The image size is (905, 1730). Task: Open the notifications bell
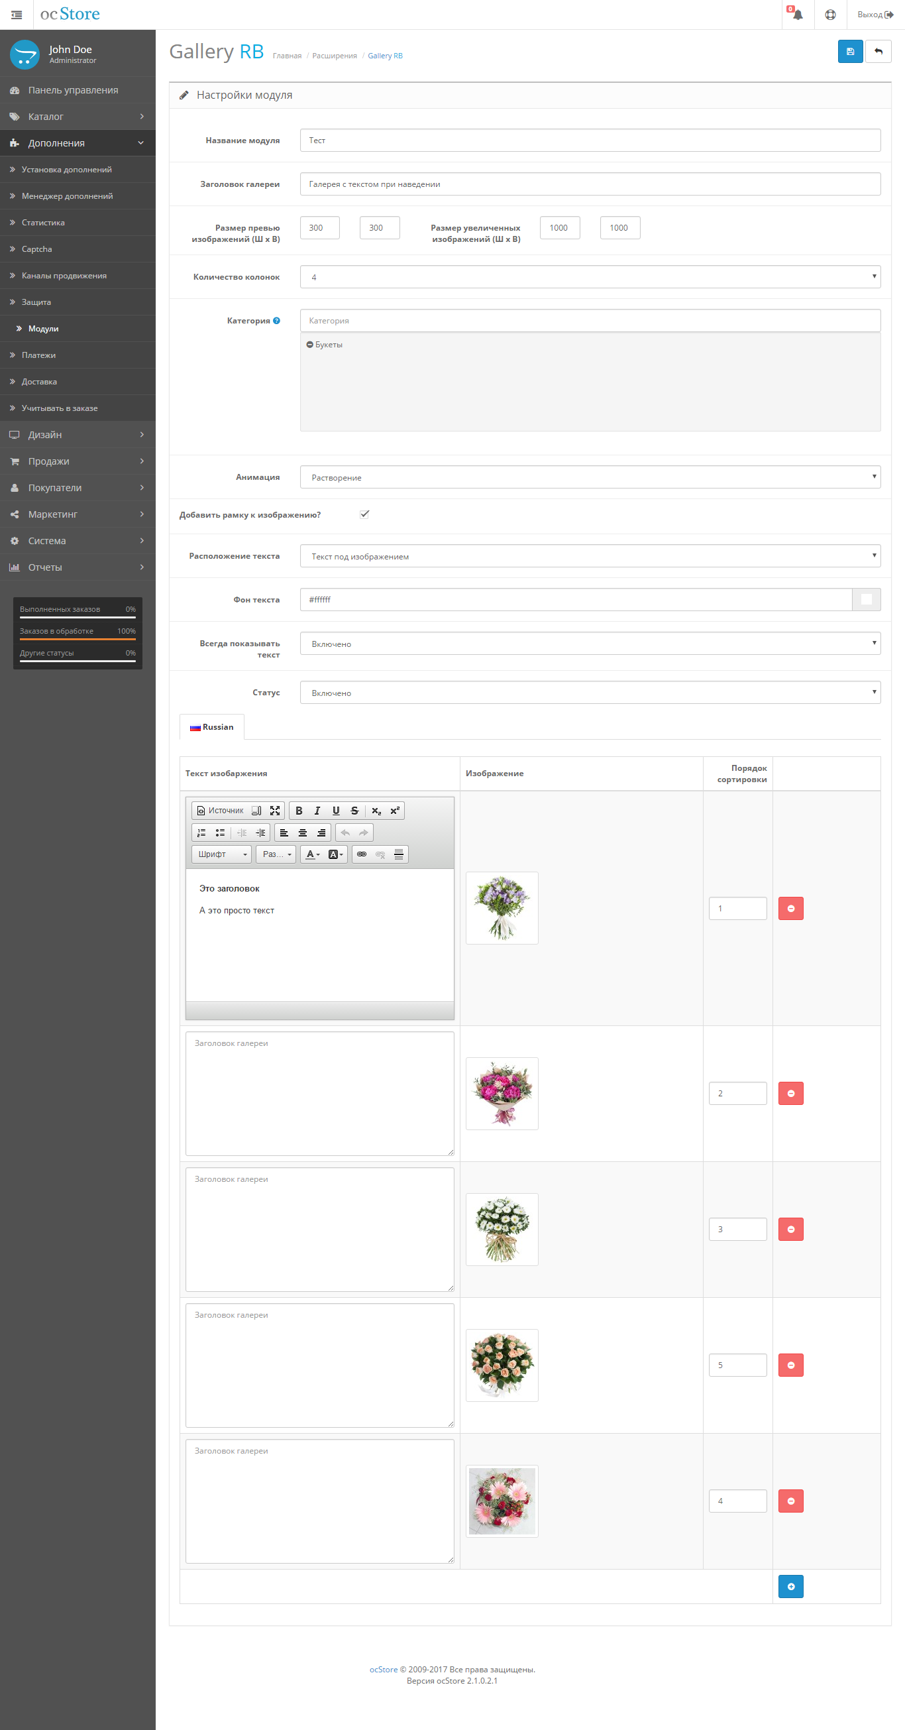point(797,14)
